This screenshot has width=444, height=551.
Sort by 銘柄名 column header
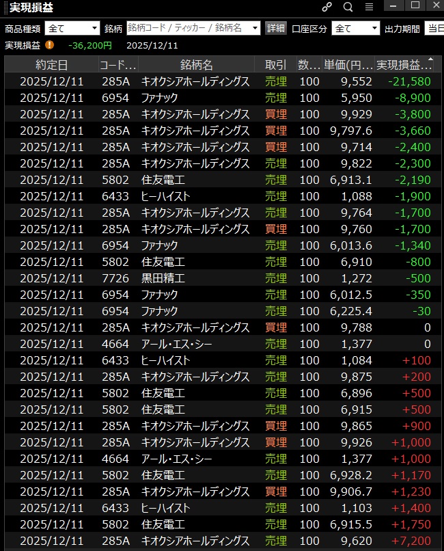[197, 65]
